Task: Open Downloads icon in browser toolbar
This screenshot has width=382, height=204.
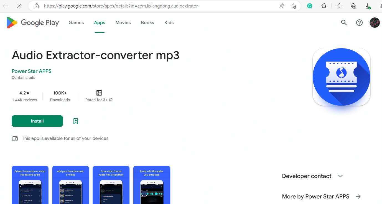Action: (x=368, y=6)
